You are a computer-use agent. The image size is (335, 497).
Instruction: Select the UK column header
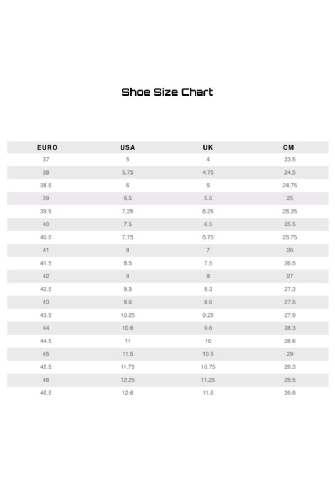click(x=208, y=147)
